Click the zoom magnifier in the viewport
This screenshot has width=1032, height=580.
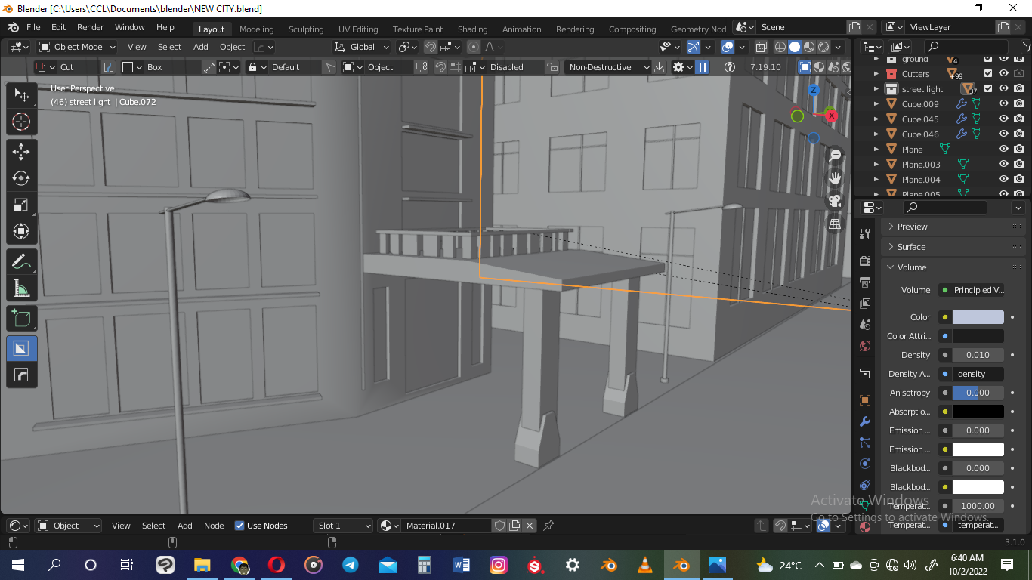[x=836, y=155]
